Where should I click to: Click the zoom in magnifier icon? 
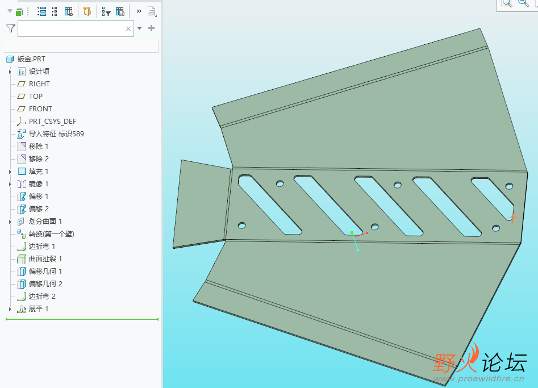506,3
